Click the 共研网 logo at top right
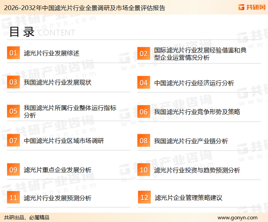Viewport: 268px width, 222px height. [252, 7]
